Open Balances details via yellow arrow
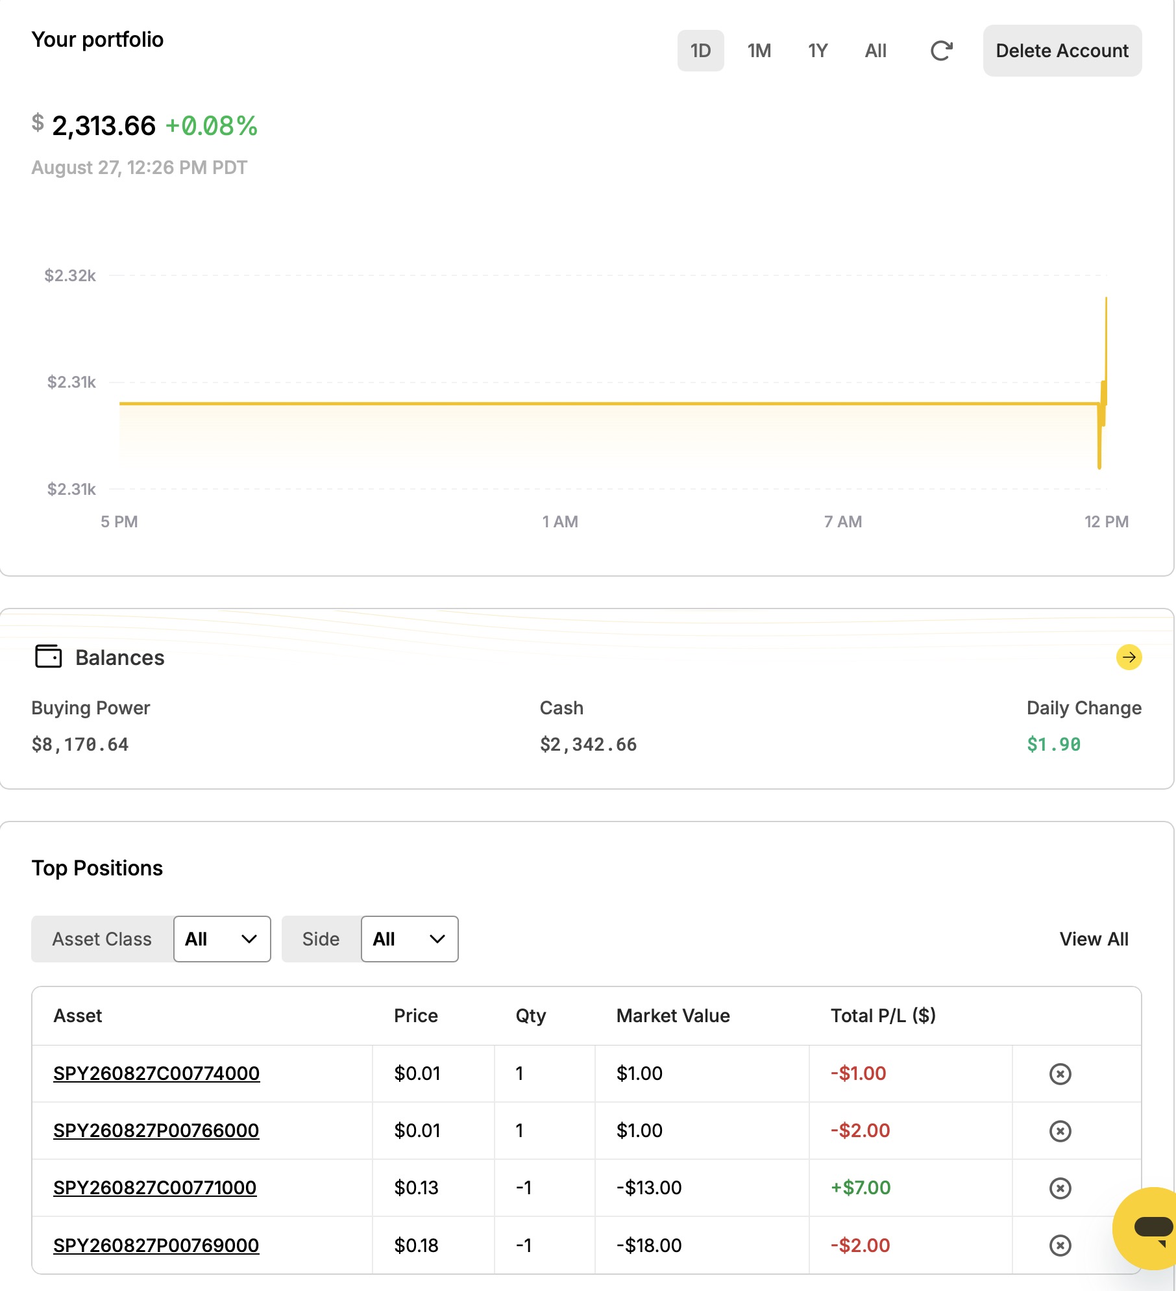The width and height of the screenshot is (1176, 1291). [x=1129, y=657]
